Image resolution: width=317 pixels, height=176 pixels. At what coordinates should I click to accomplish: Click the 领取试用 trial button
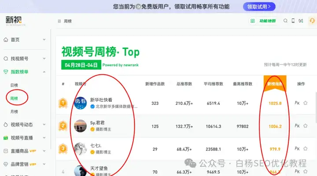259,7
